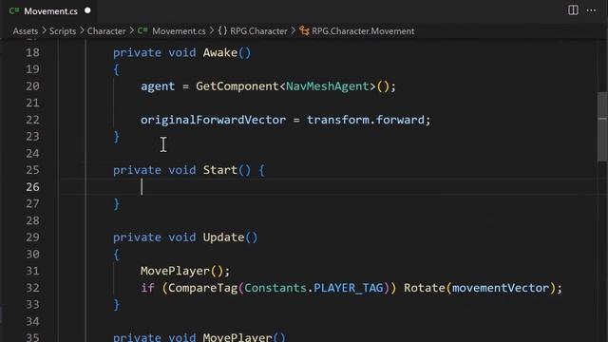This screenshot has width=608, height=342.
Task: Open the RPG.Character.Movement class breadcrumb
Action: point(363,31)
